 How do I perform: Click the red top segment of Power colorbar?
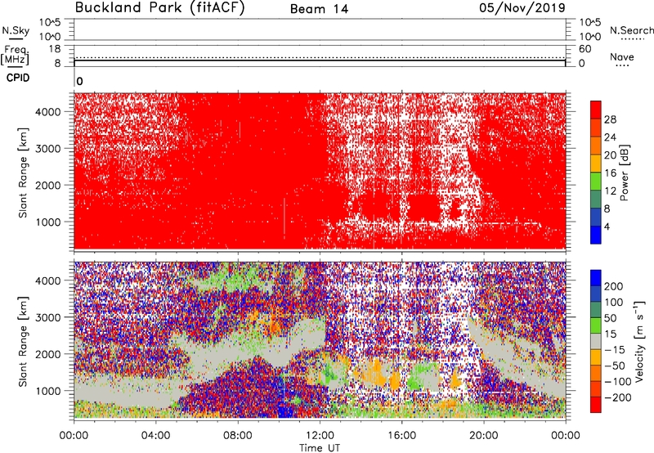click(x=596, y=110)
